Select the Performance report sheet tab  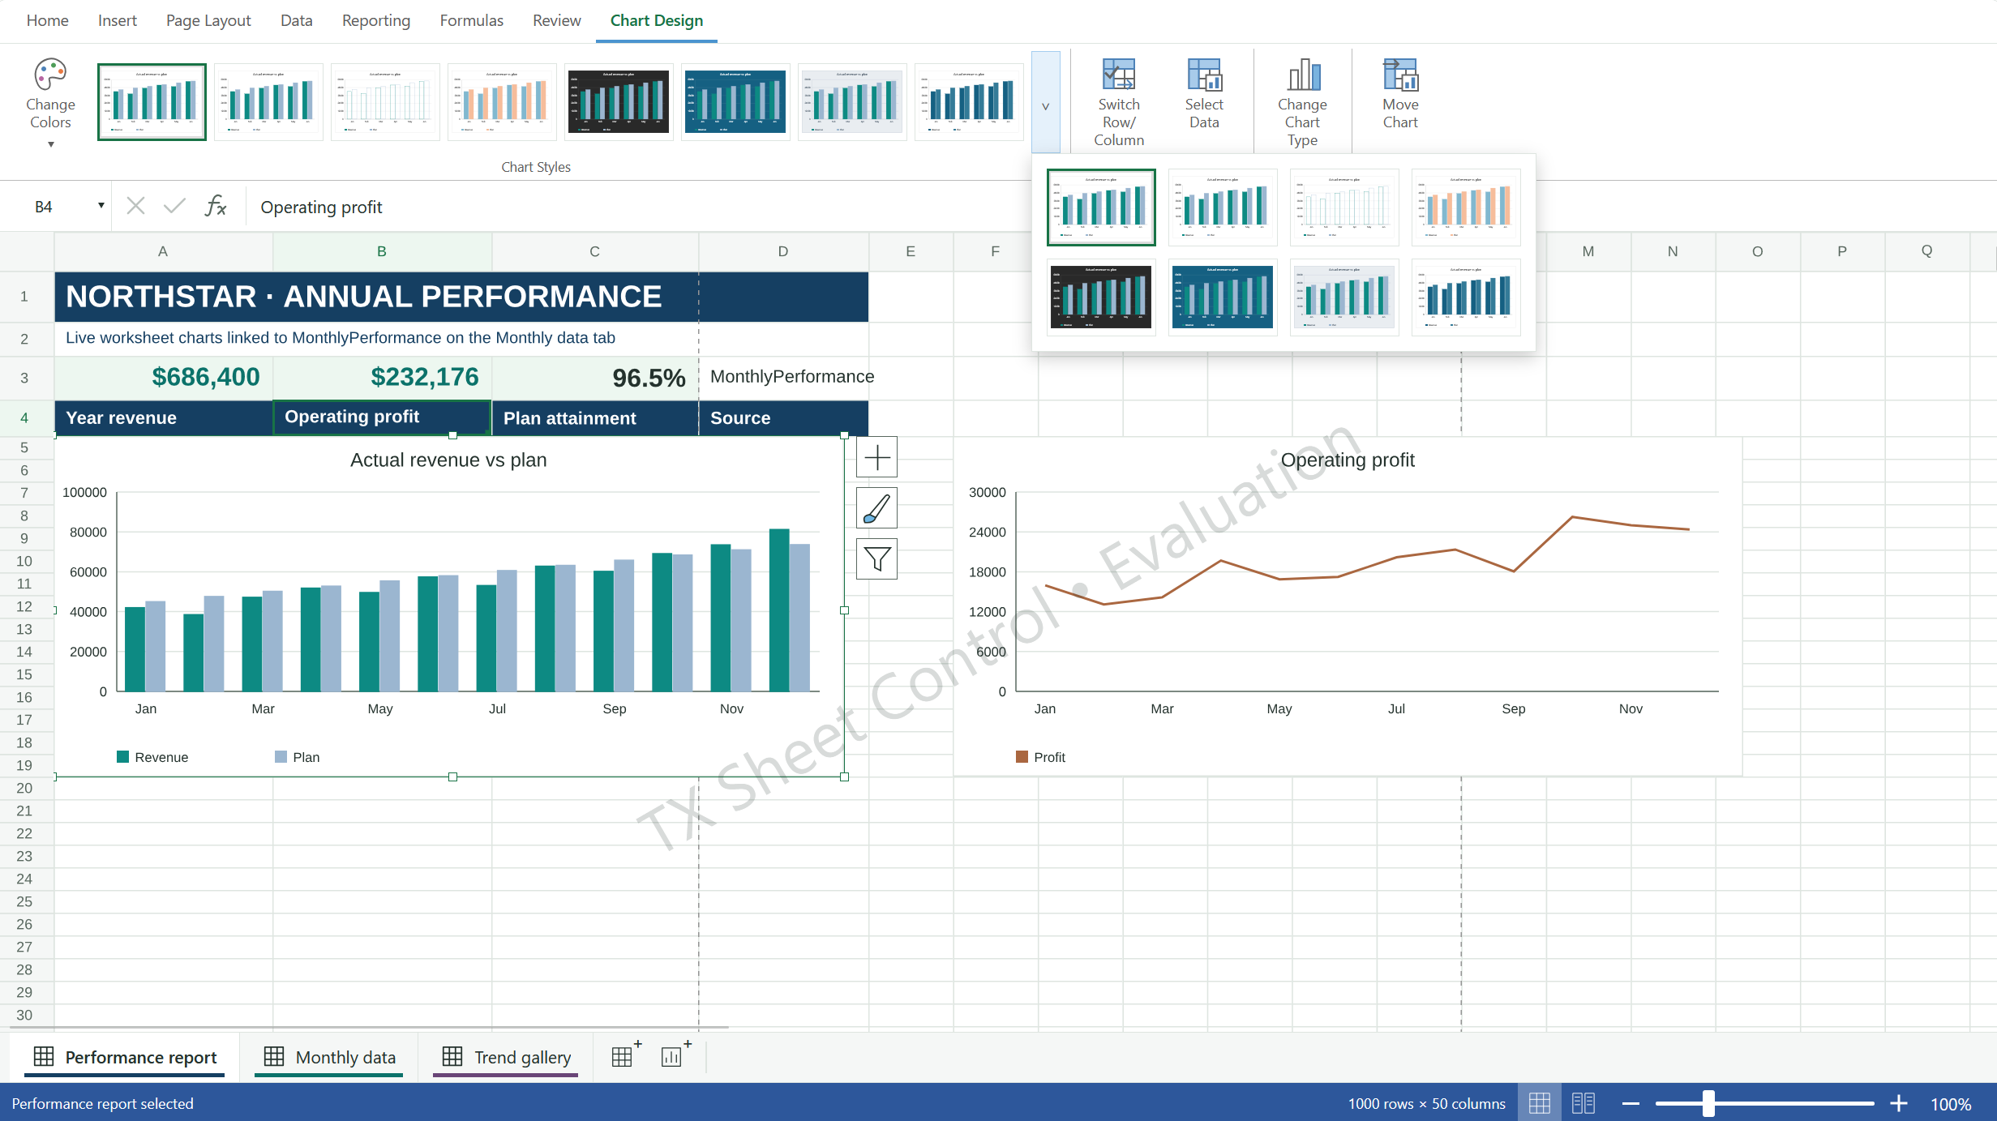(125, 1057)
